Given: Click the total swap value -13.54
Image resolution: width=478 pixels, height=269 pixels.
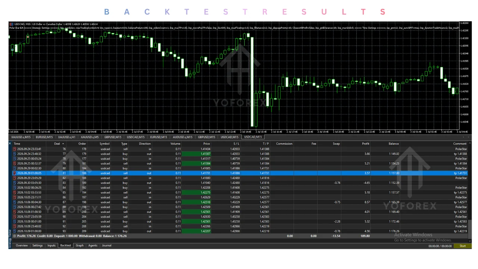Looking at the screenshot, I should [335, 236].
